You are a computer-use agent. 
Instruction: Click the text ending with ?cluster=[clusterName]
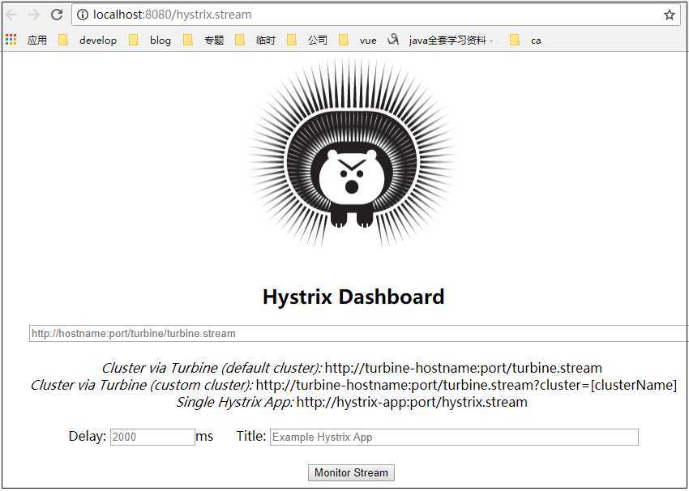point(466,385)
